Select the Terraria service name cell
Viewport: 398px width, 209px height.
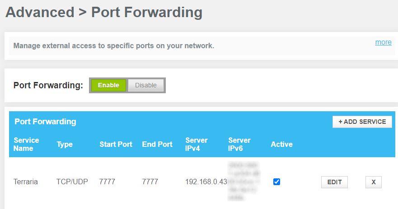pos(26,182)
